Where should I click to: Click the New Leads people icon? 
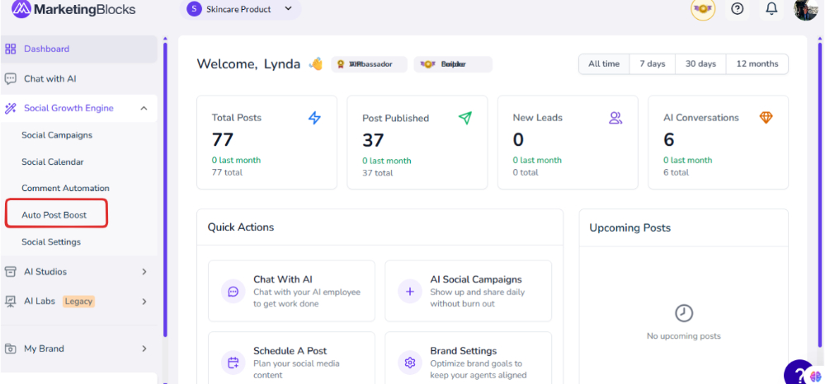(615, 118)
